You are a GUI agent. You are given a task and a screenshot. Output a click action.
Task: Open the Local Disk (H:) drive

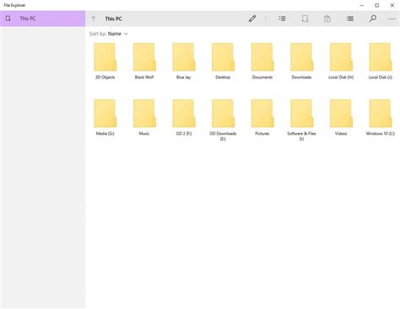pyautogui.click(x=341, y=61)
